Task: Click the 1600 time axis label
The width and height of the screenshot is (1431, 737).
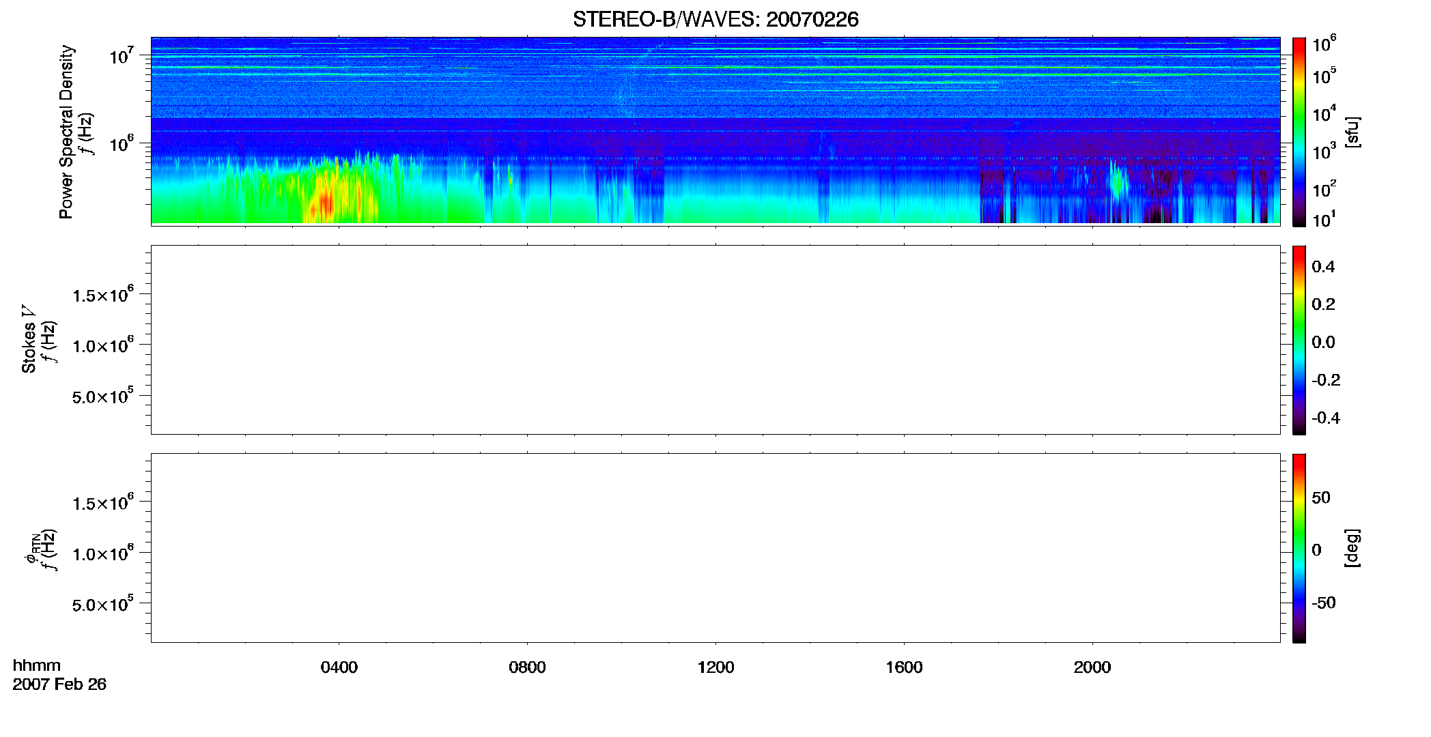Action: coord(904,667)
